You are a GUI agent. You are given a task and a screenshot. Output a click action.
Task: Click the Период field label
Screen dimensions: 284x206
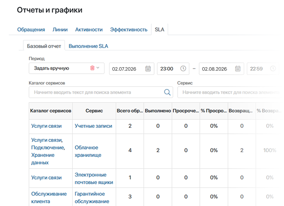tap(37, 58)
